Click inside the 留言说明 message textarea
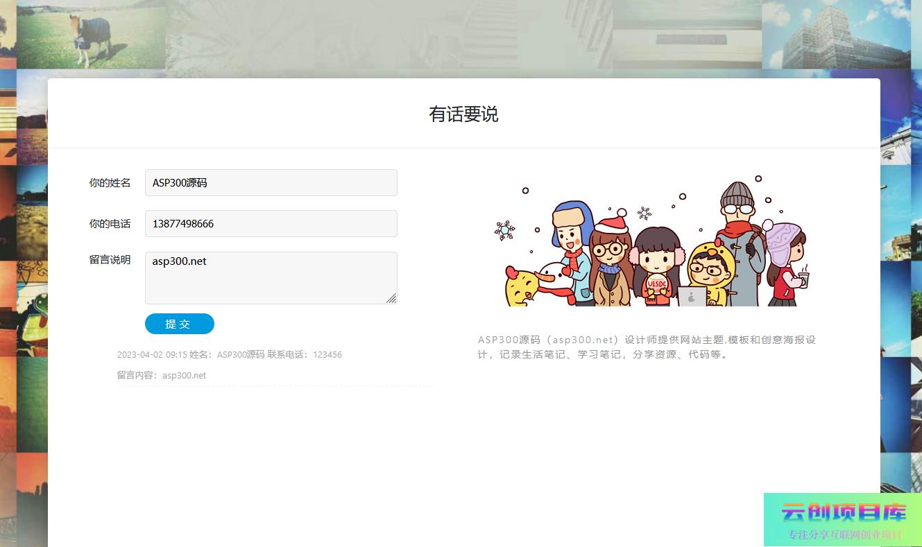 click(x=271, y=277)
